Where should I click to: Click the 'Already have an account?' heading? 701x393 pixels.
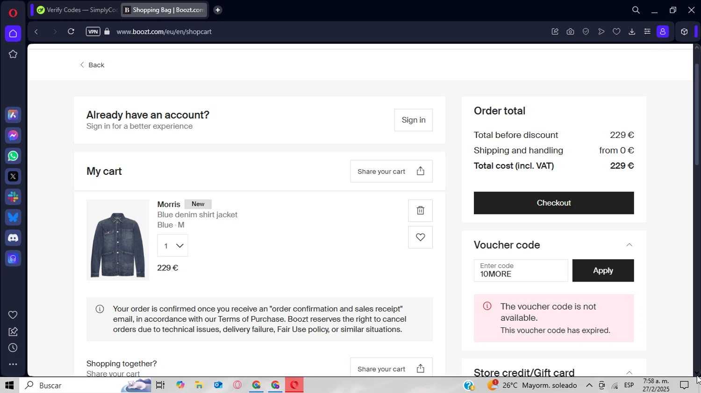click(148, 115)
